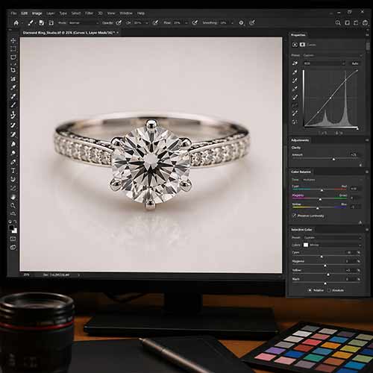Open the Selective Color Colors dropdown
The width and height of the screenshot is (373, 373).
tap(332, 245)
